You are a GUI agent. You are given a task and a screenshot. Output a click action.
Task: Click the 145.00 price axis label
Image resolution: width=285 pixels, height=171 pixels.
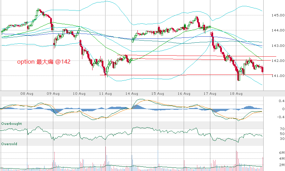(x=277, y=15)
